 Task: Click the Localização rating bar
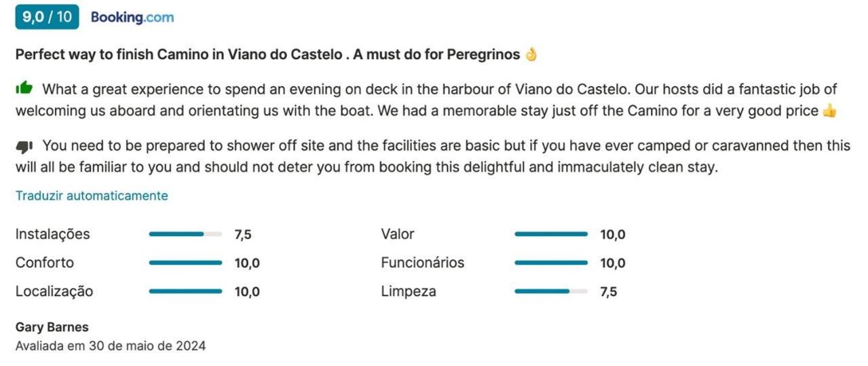coord(185,291)
